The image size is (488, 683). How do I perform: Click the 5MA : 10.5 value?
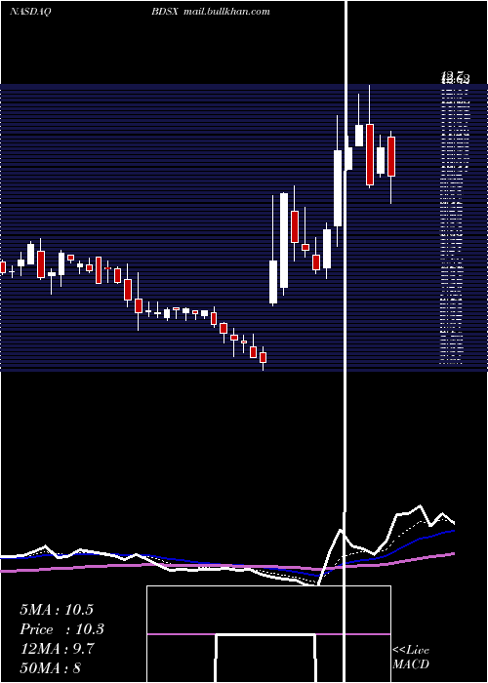[57, 610]
